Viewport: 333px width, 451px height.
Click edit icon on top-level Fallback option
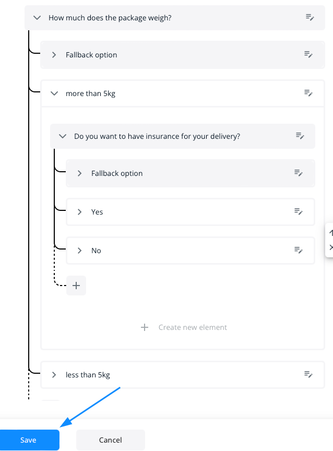point(308,54)
